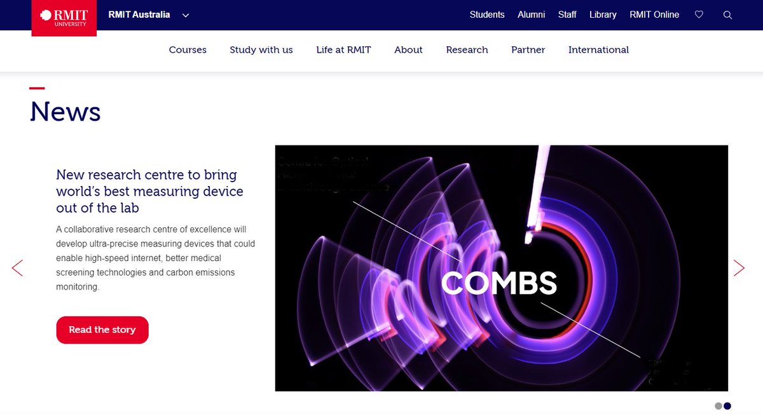The width and height of the screenshot is (763, 414).
Task: Click the red accent dash above News
Action: 36,88
